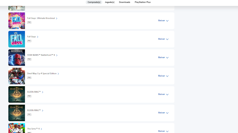The image size is (238, 133).
Task: Expand Baixar for The Sims 4
Action: tap(163, 131)
